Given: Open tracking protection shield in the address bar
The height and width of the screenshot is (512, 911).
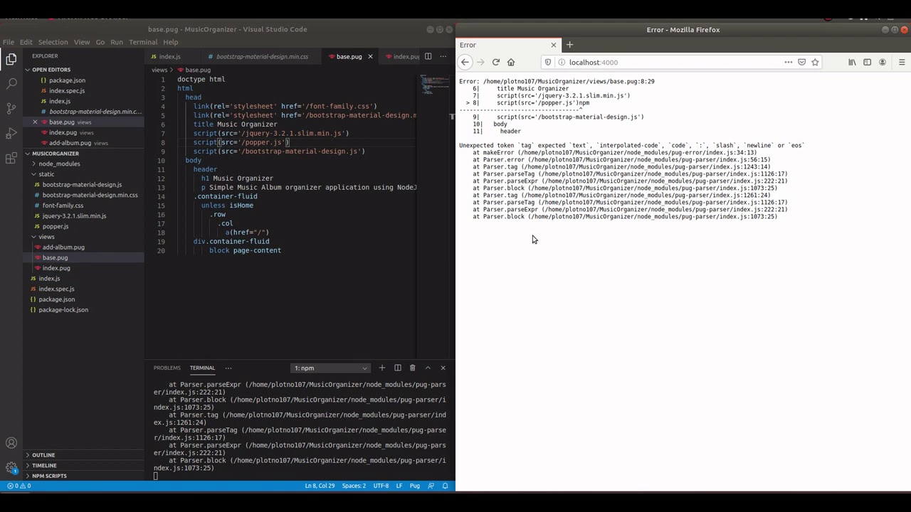Looking at the screenshot, I should point(547,63).
